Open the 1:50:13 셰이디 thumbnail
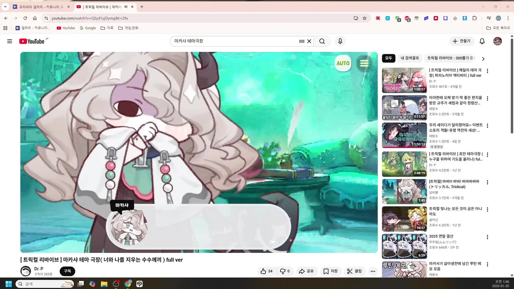This screenshot has height=289, width=514. coord(404,135)
